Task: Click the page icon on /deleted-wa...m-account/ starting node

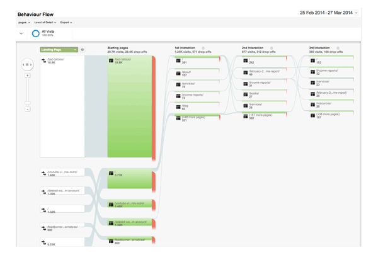Action: click(111, 223)
